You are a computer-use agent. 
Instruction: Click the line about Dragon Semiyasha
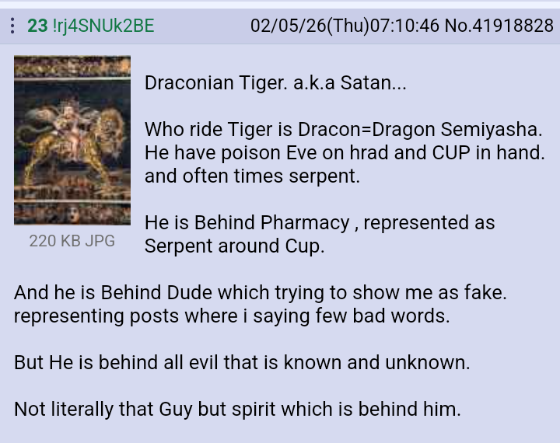344,129
